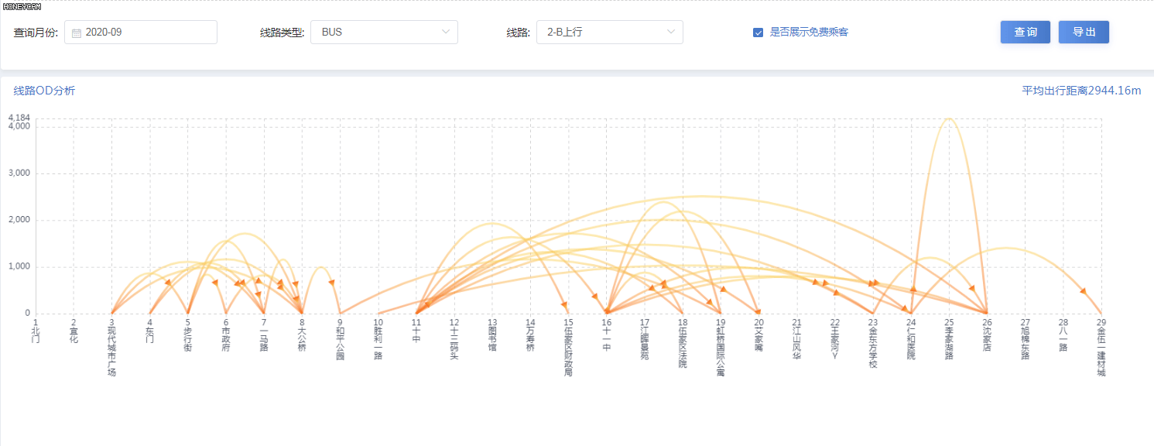This screenshot has height=446, width=1154.
Task: Click the 平均出行距离2944.16m text
Action: point(1082,91)
